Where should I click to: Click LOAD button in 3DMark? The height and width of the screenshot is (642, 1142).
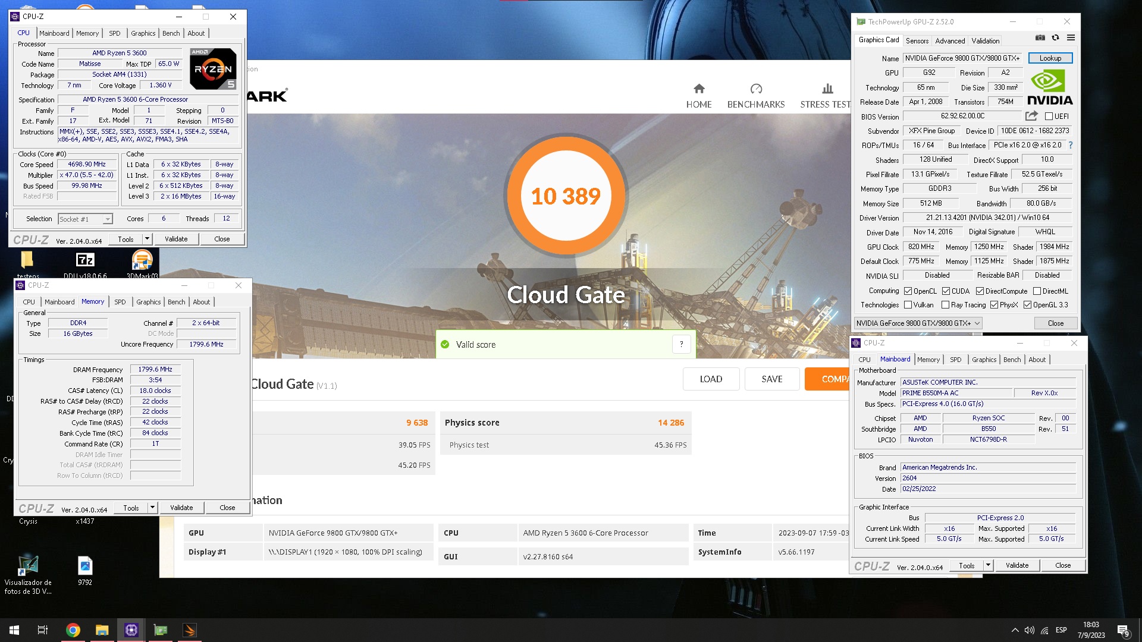point(711,379)
